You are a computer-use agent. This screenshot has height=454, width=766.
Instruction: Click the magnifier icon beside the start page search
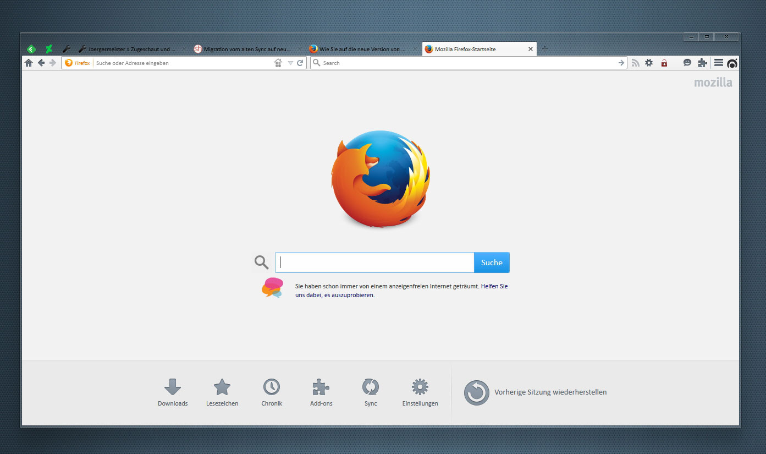pos(262,262)
